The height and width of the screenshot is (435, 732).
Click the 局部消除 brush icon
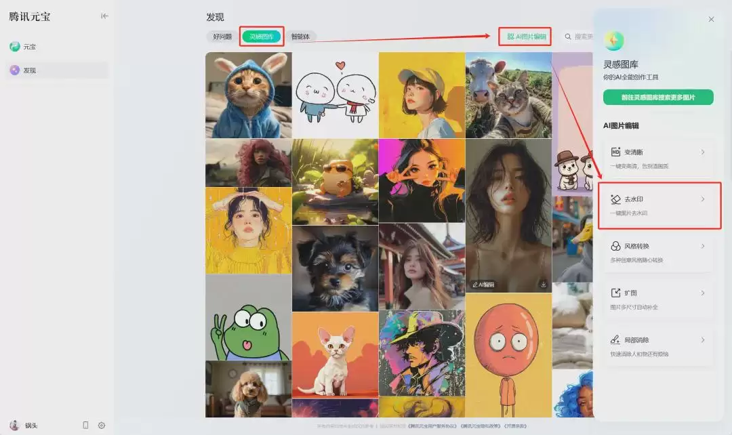615,339
